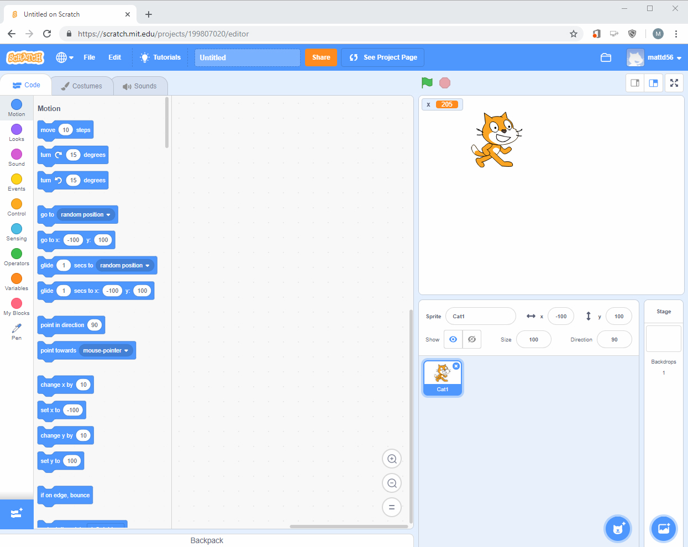Show the sprite using the eye icon
The image size is (688, 547).
pyautogui.click(x=453, y=339)
